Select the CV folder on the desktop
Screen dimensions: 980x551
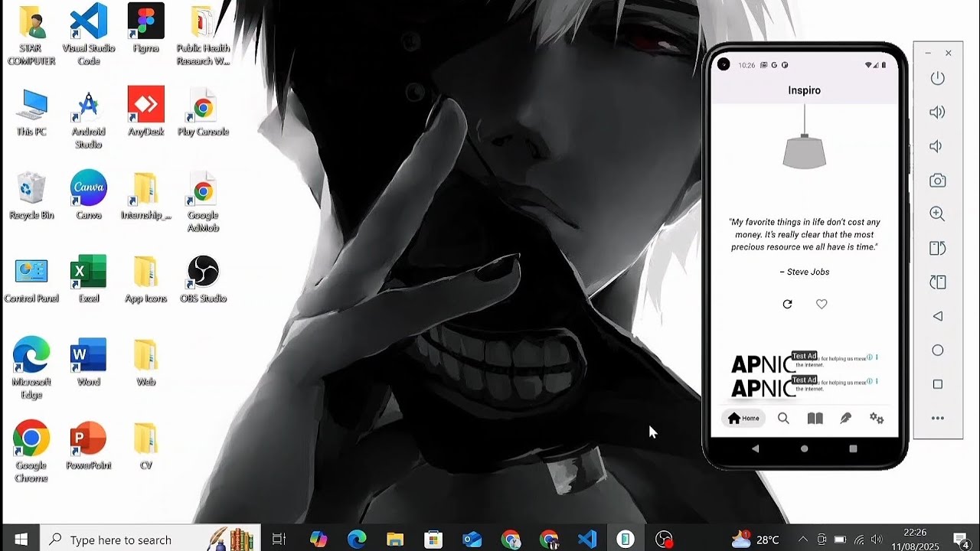pyautogui.click(x=145, y=445)
